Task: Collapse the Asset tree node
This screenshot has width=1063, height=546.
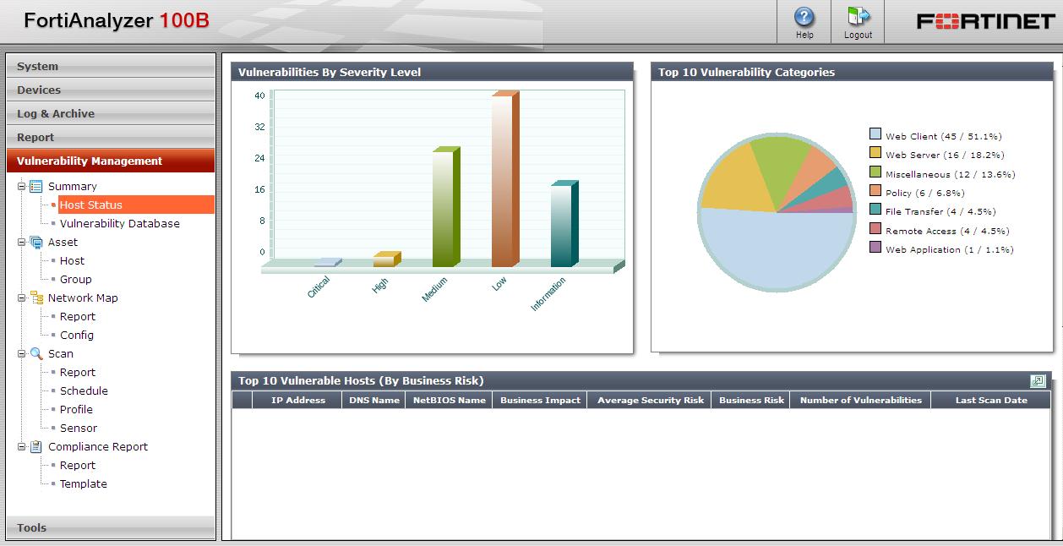Action: coord(22,242)
